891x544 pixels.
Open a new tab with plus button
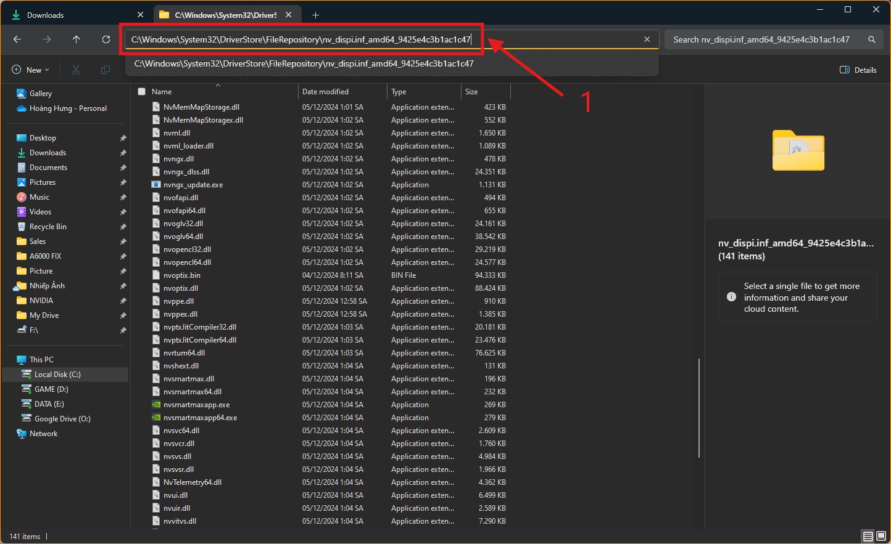pyautogui.click(x=316, y=15)
